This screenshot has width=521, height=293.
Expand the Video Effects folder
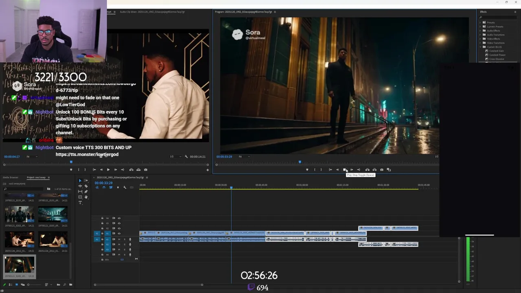(480, 39)
